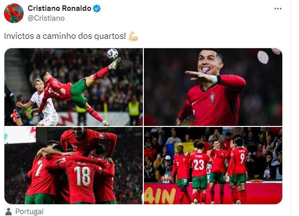Open the team celebration photo with yellow banner

(x=213, y=165)
